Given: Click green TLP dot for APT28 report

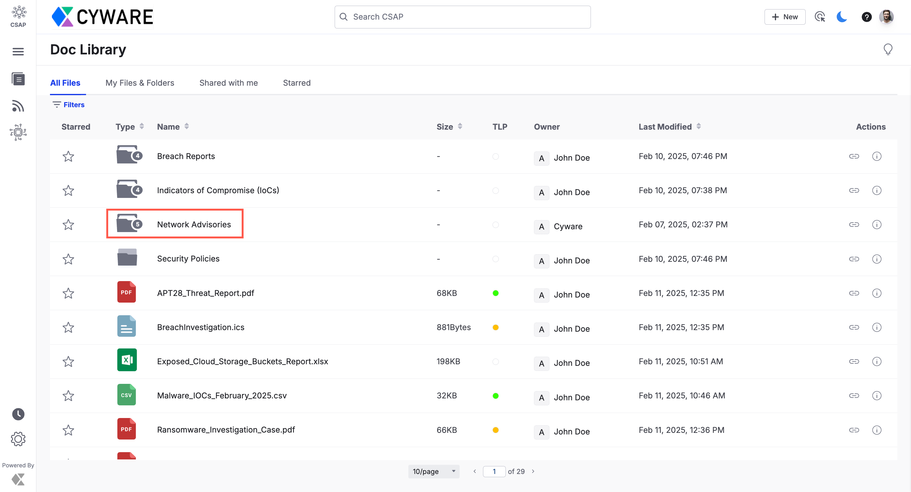Looking at the screenshot, I should pyautogui.click(x=495, y=293).
